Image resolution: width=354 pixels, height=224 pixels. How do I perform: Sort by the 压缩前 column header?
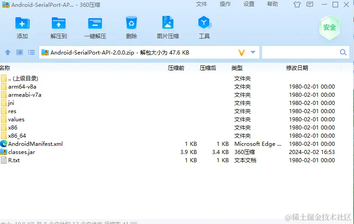point(176,68)
